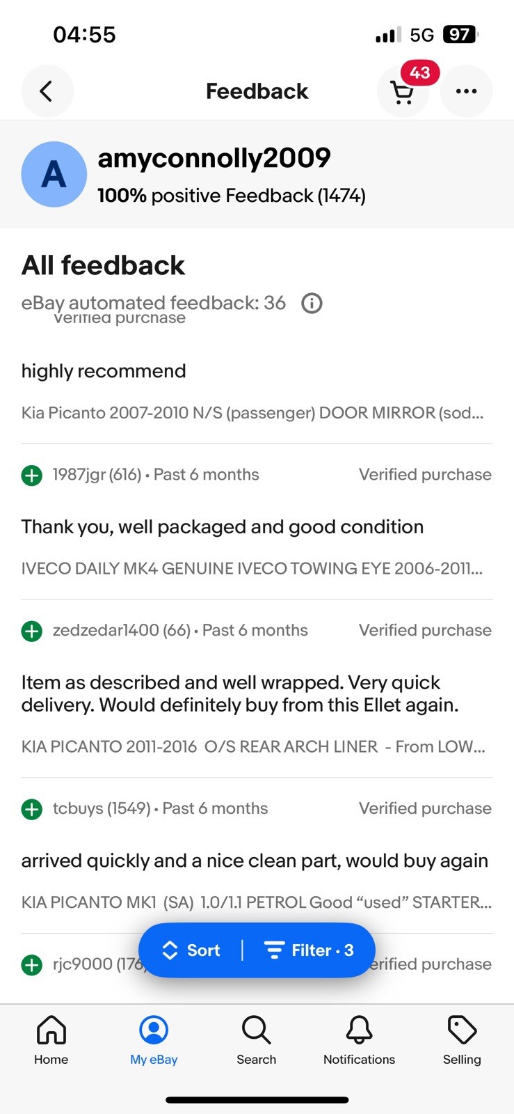The image size is (514, 1114).
Task: Tap the automated feedback info icon
Action: click(312, 304)
